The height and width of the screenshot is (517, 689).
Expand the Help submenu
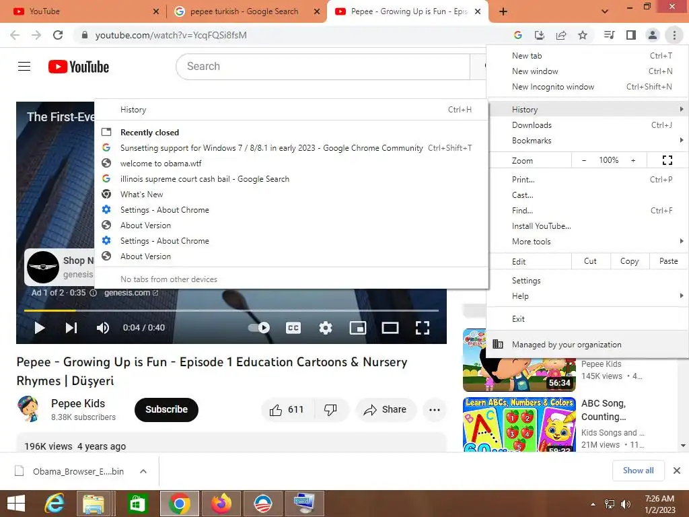(x=588, y=296)
